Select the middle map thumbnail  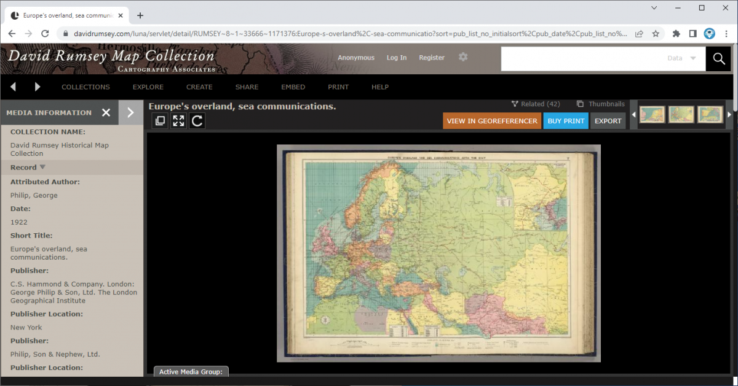(x=681, y=114)
